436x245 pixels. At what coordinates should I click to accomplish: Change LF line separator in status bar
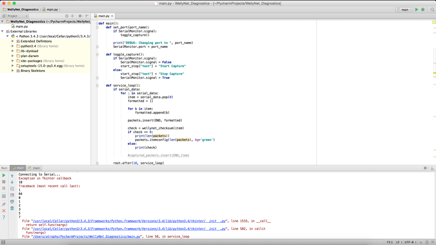click(399, 242)
